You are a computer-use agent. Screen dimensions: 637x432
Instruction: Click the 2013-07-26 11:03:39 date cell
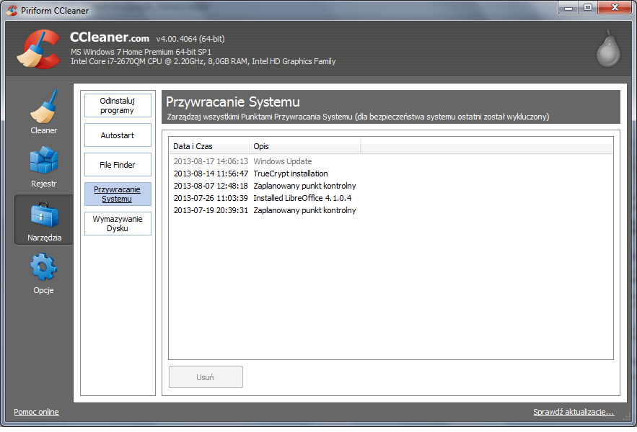(x=211, y=198)
